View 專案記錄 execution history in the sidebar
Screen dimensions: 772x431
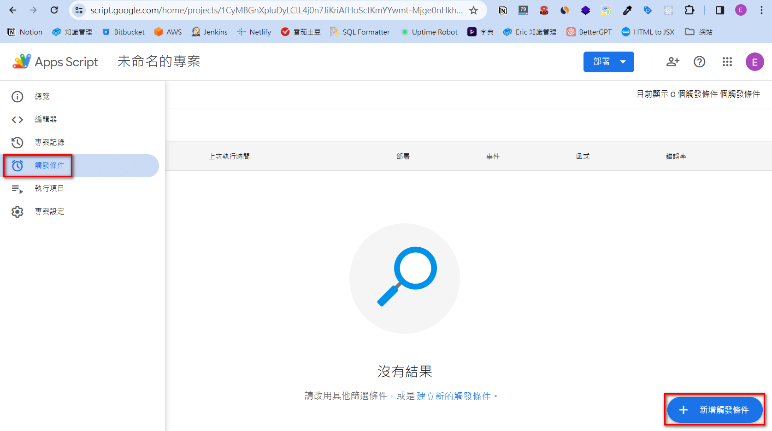pos(50,142)
